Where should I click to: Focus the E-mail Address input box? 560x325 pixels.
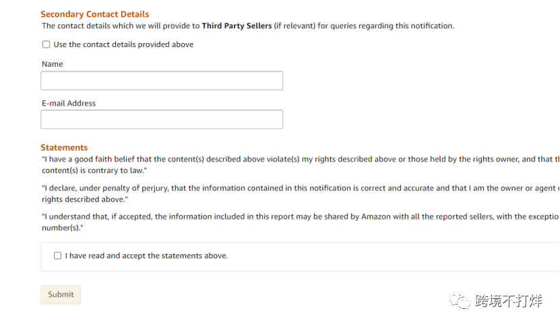[162, 120]
